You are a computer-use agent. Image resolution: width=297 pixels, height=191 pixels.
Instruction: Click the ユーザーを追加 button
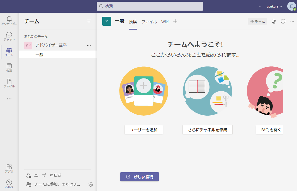[x=144, y=130]
